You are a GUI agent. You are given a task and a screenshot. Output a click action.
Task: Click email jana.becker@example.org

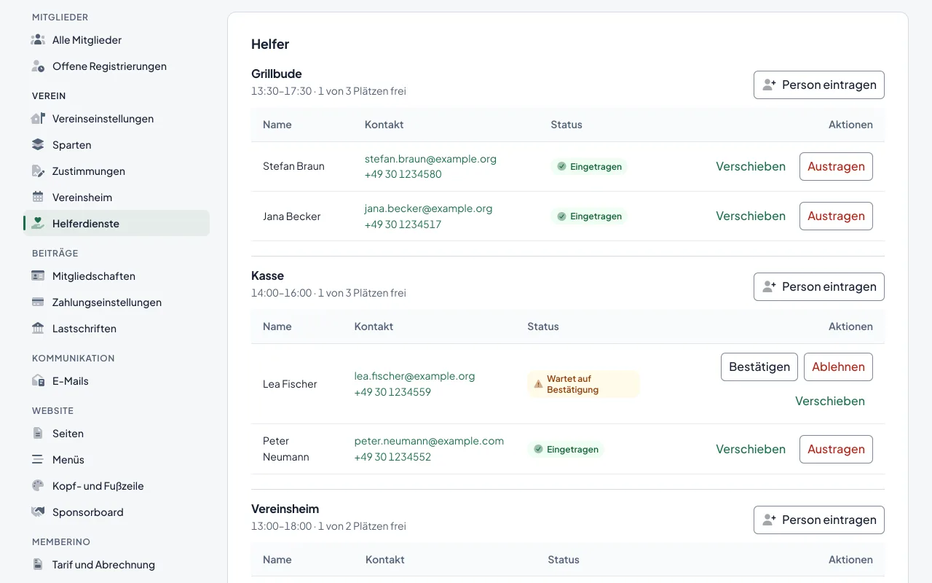click(429, 208)
